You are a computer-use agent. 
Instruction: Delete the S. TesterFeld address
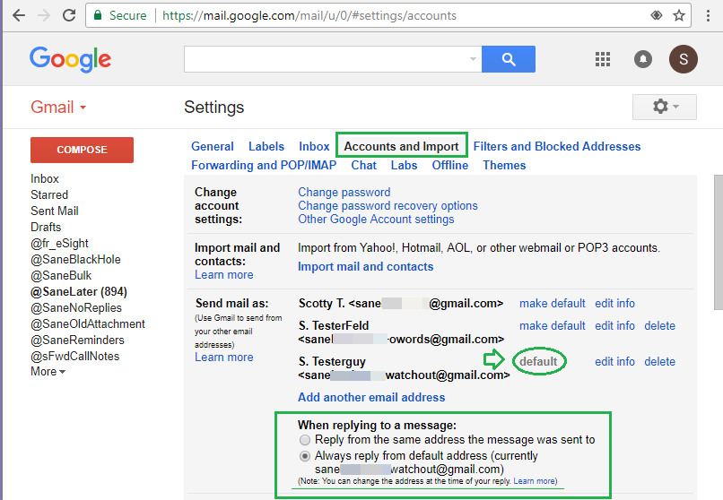pos(660,325)
